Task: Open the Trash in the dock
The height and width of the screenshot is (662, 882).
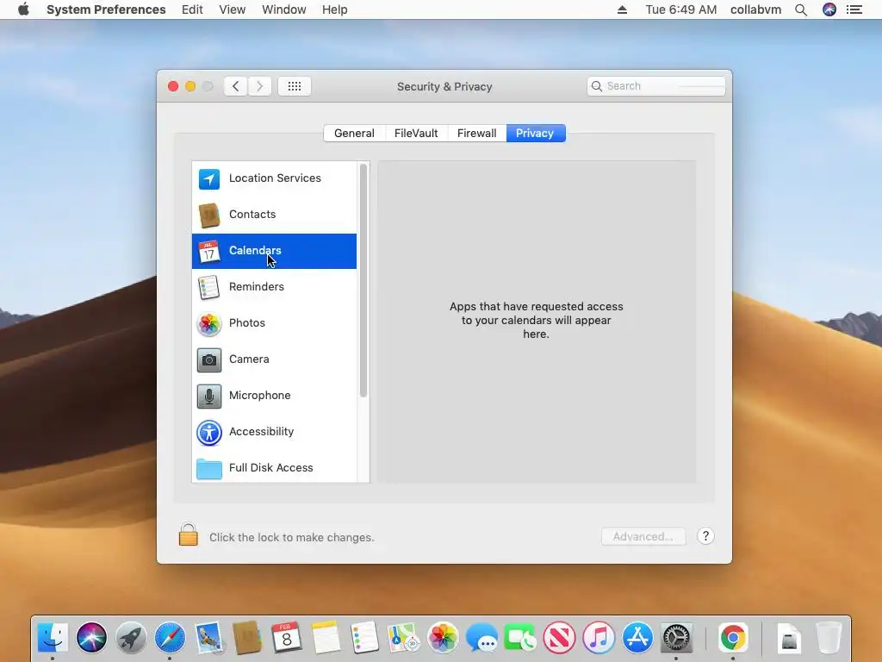Action: tap(829, 638)
